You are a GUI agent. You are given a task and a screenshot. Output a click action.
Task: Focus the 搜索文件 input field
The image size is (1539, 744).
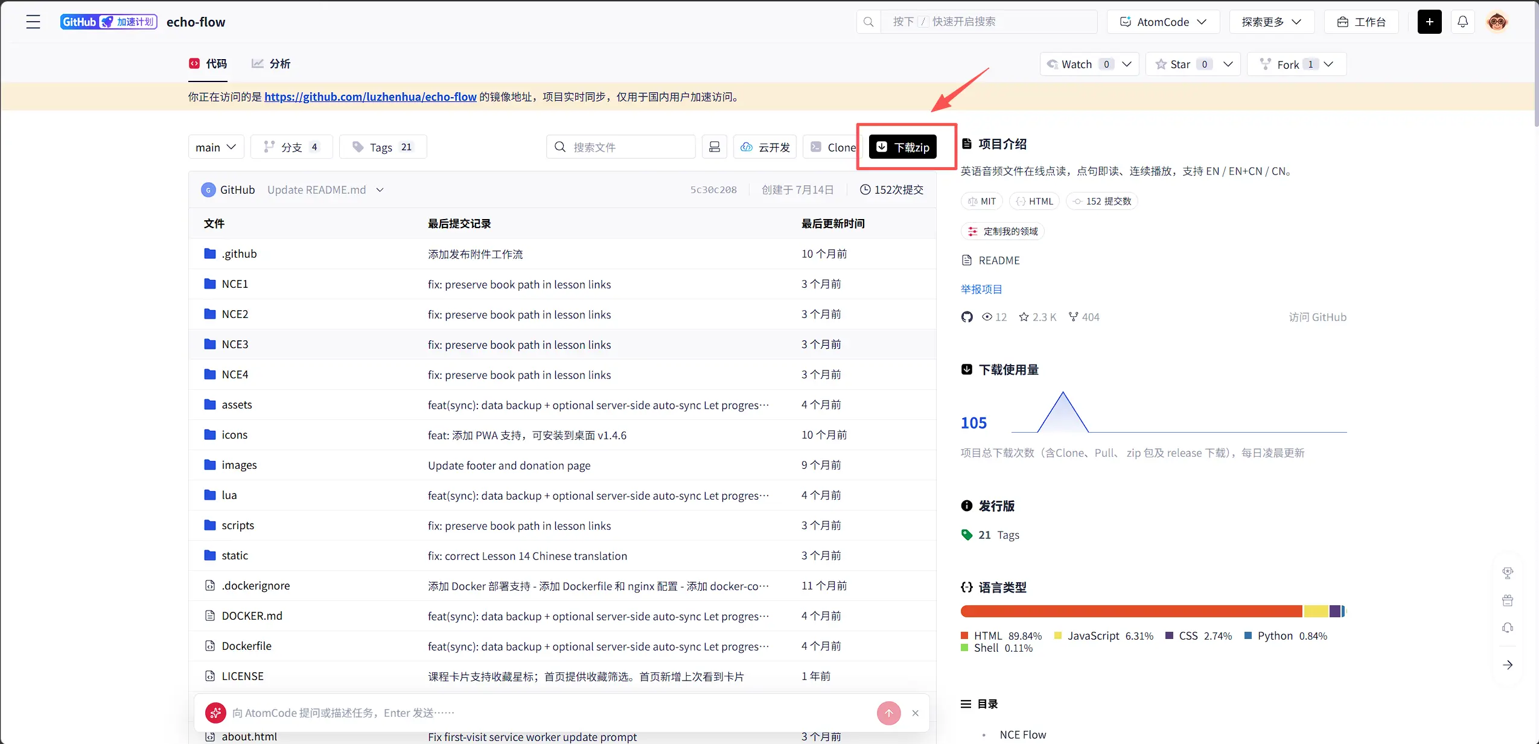[x=621, y=147]
